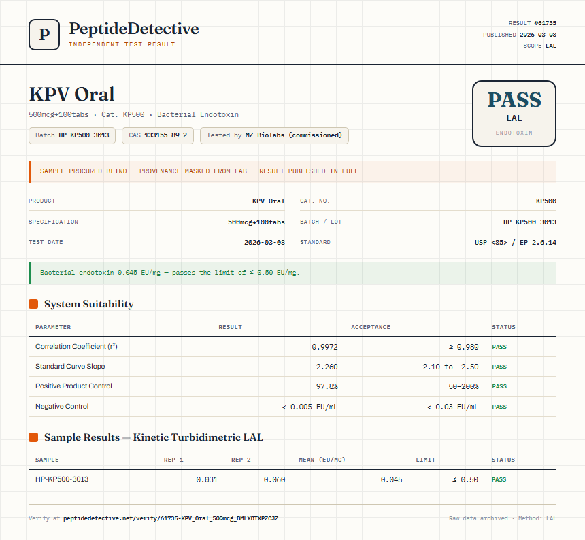Click the PARAMETER column header
The image size is (585, 540).
point(53,327)
